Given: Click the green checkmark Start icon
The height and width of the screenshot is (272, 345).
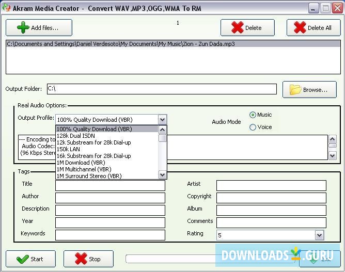Looking at the screenshot, I should pos(22,259).
